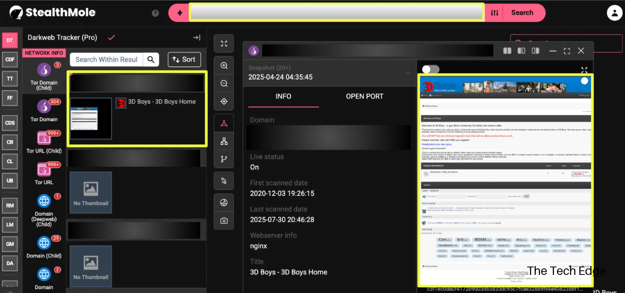The image size is (625, 293).
Task: Set detail window to full-width layout
Action: pyautogui.click(x=508, y=51)
